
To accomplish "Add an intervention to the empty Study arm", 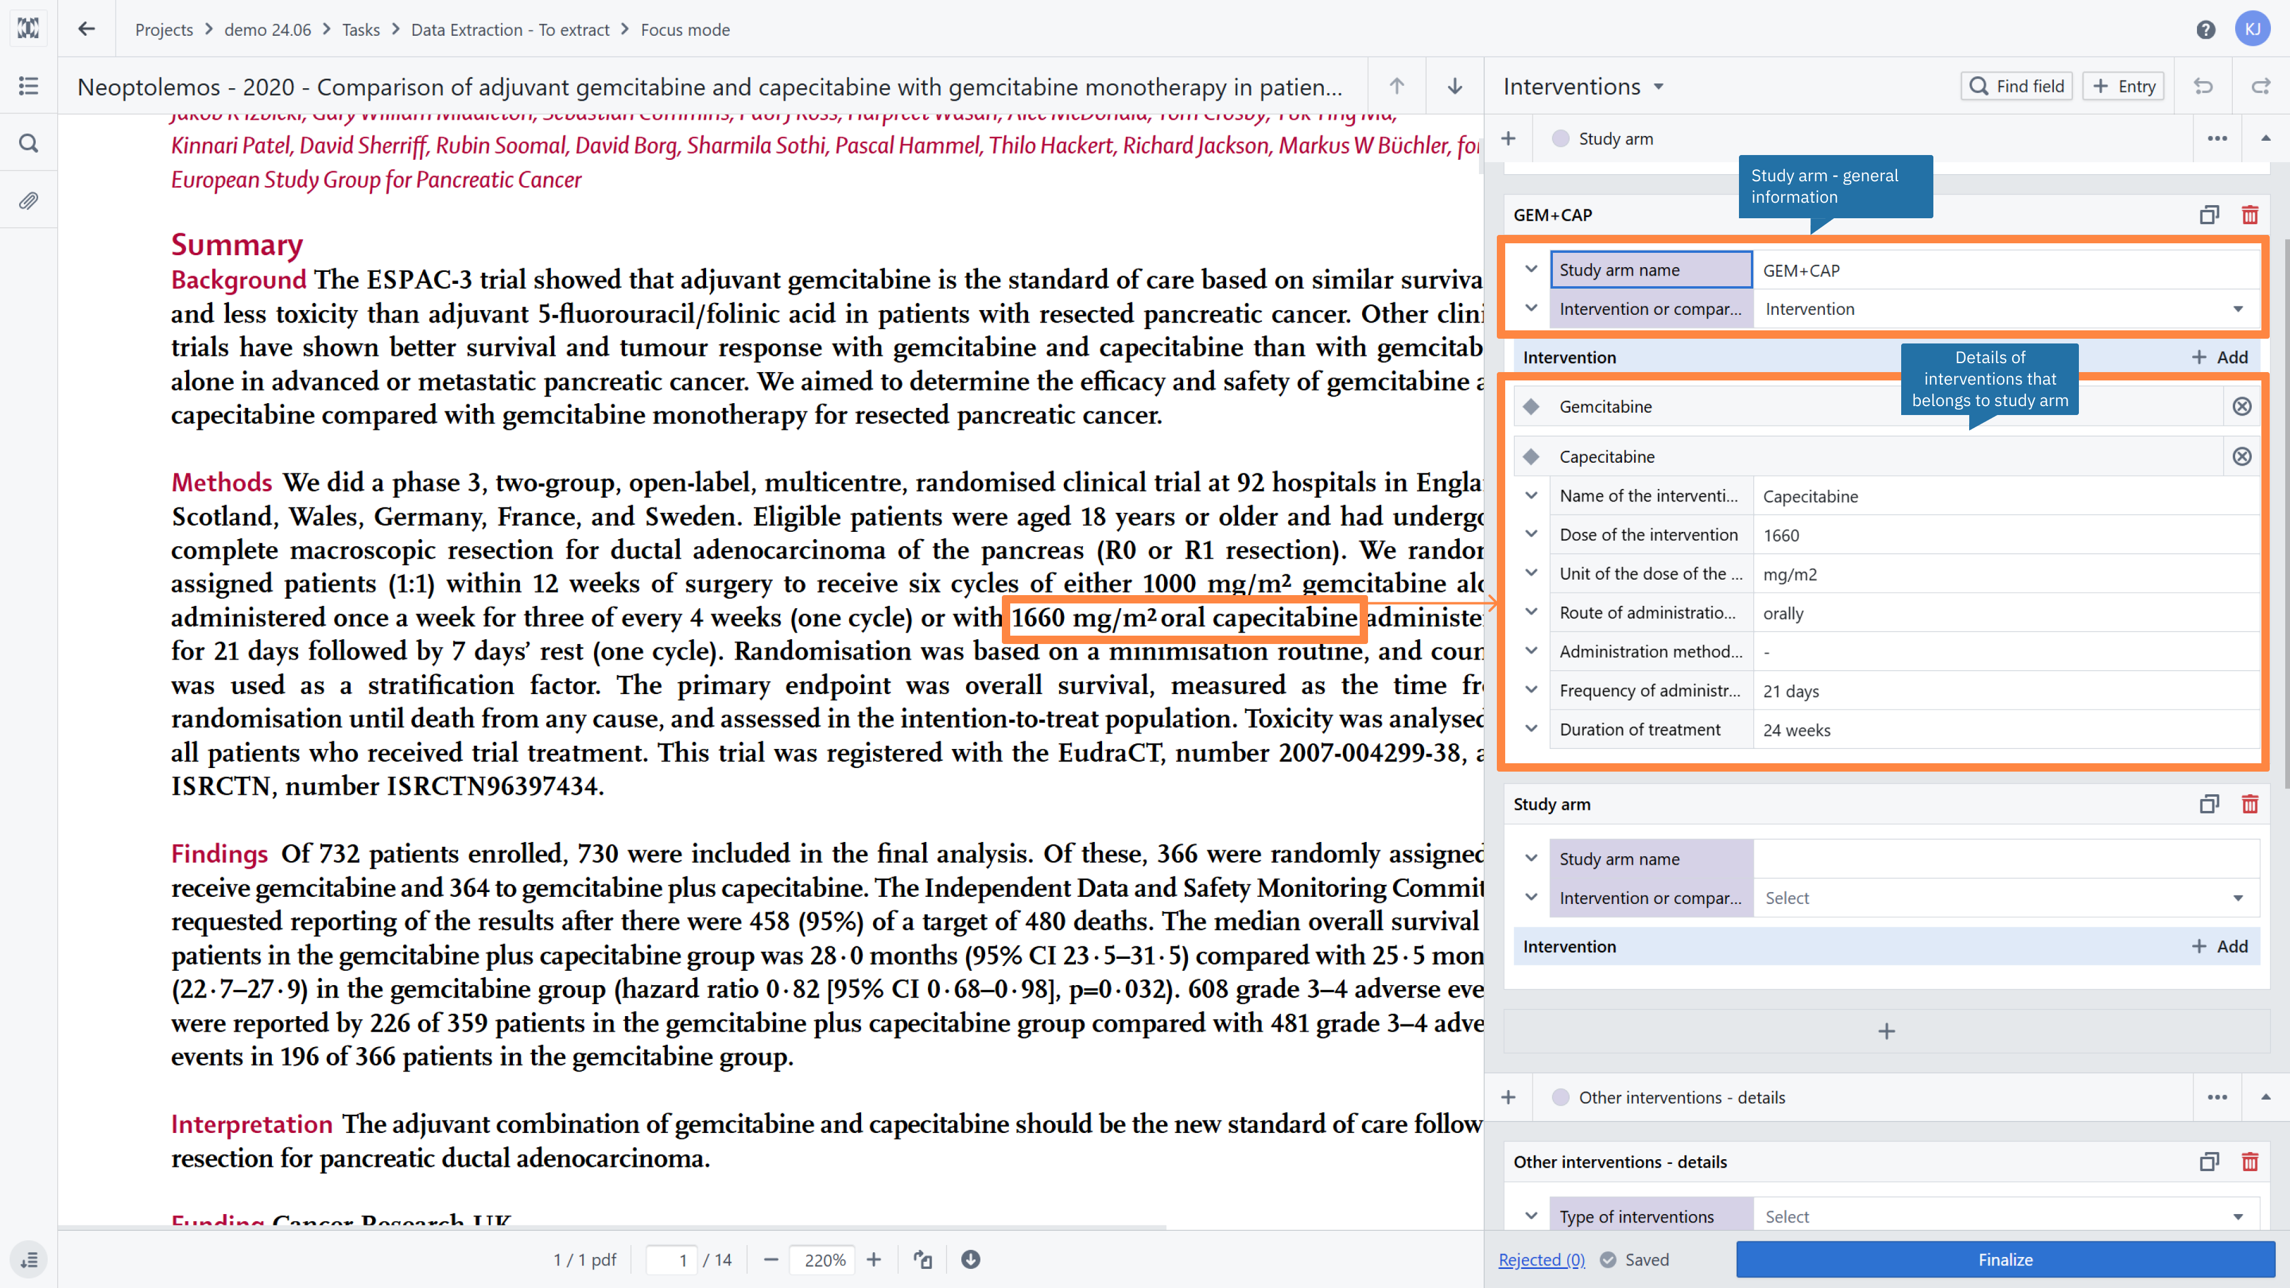I will point(2219,947).
